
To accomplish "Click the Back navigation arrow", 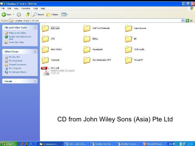I will pos(4,14).
